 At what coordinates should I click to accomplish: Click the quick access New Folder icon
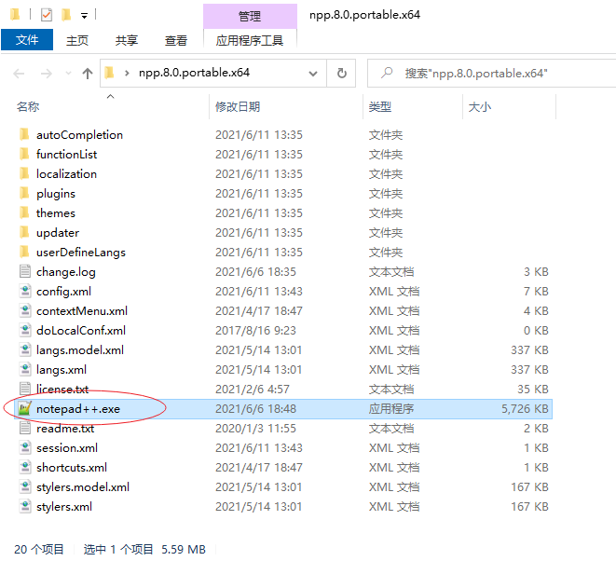pyautogui.click(x=66, y=15)
